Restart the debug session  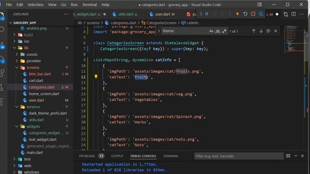246,14
